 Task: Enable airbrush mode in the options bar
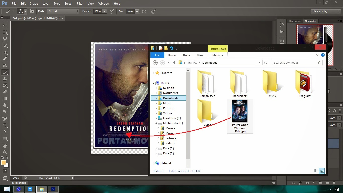[x=153, y=11]
